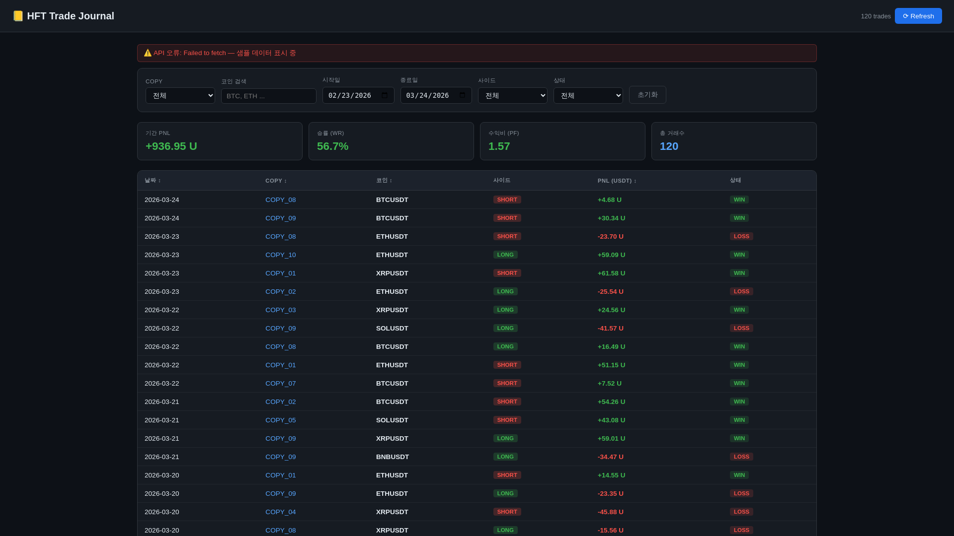954x536 pixels.
Task: Click the 수익비 (PF) value 1.57
Action: pyautogui.click(x=499, y=146)
